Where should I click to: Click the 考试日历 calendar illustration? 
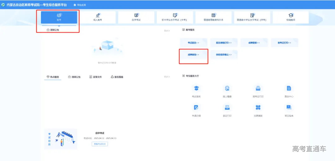61,139
